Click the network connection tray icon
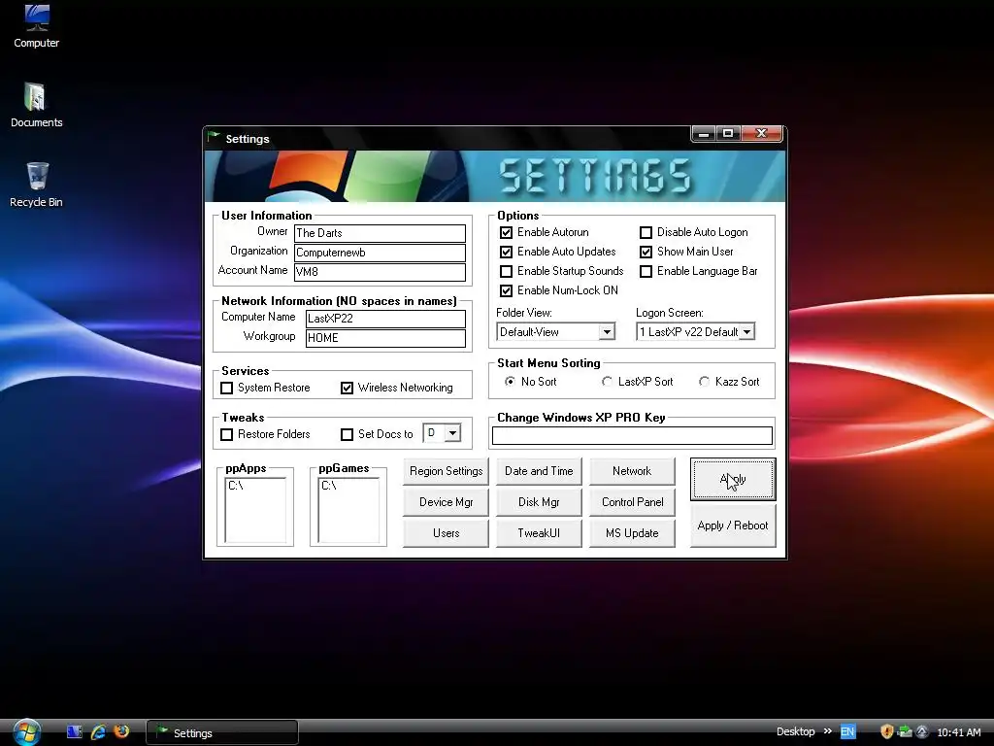This screenshot has width=994, height=746. (905, 732)
